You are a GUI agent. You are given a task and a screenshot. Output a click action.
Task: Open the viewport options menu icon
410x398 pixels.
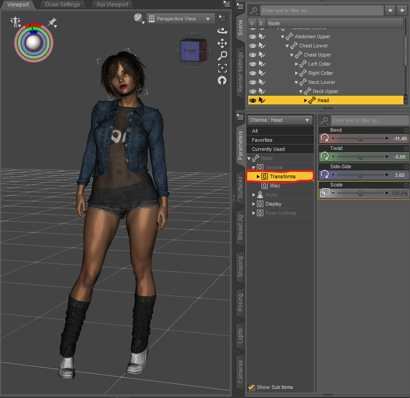coord(222,18)
